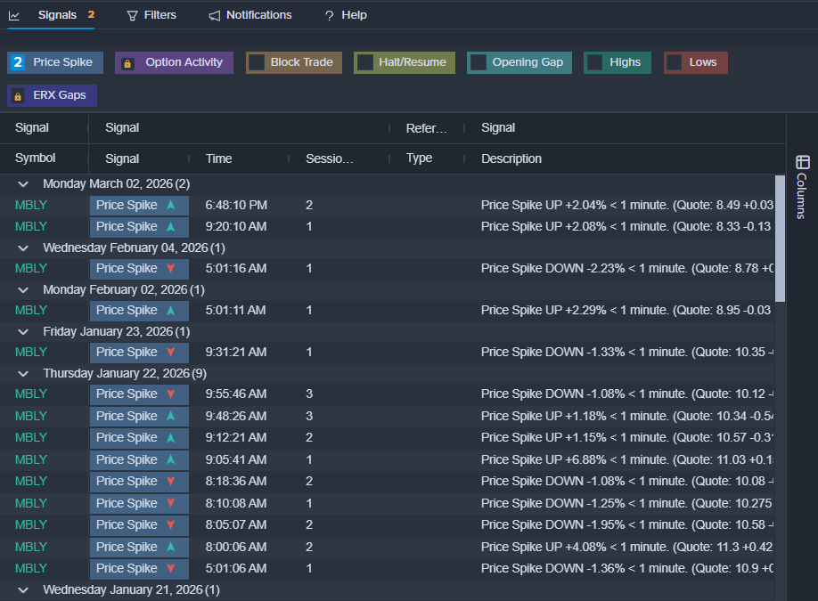Click the lock icon on Option Activity

click(x=127, y=63)
